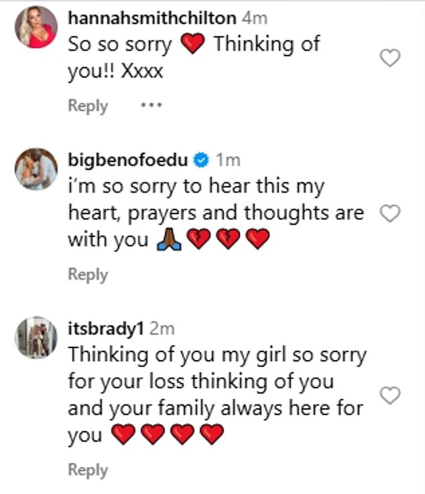This screenshot has width=425, height=494.
Task: Click the praying hands emoji in bigbenofoedu's comment
Action: click(x=168, y=241)
